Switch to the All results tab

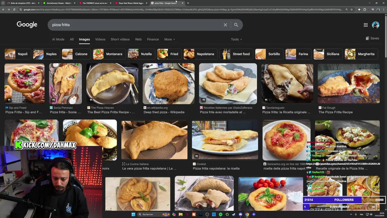pyautogui.click(x=72, y=39)
